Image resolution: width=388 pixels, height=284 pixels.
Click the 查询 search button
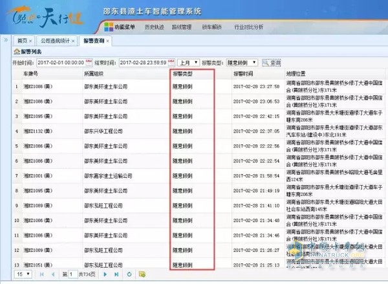click(271, 63)
